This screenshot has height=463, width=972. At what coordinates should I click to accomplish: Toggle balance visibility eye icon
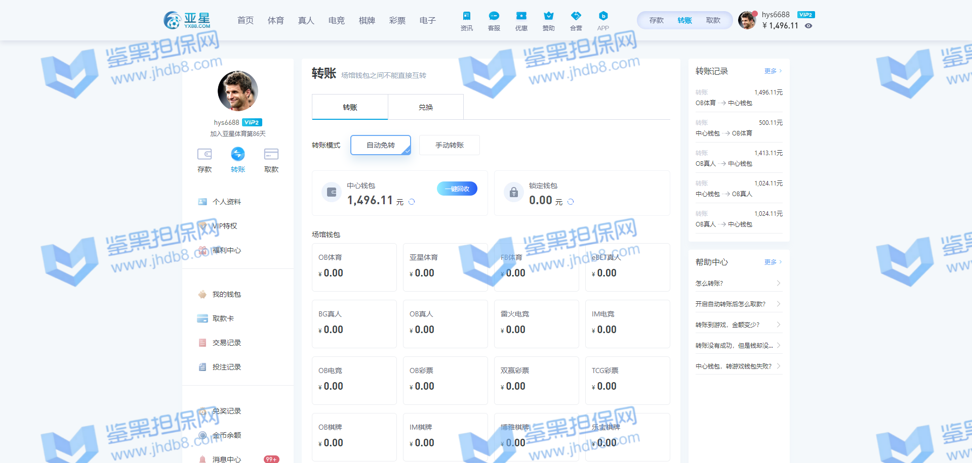pos(808,26)
